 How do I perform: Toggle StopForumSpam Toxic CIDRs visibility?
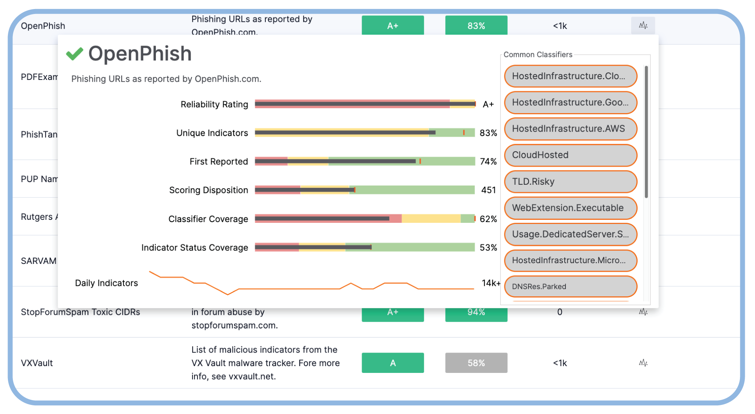[643, 312]
